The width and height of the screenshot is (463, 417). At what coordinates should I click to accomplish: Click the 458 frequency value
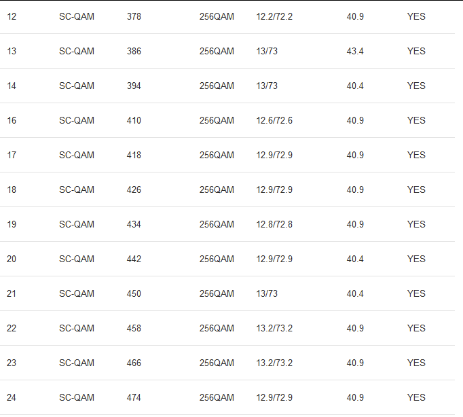click(x=134, y=328)
